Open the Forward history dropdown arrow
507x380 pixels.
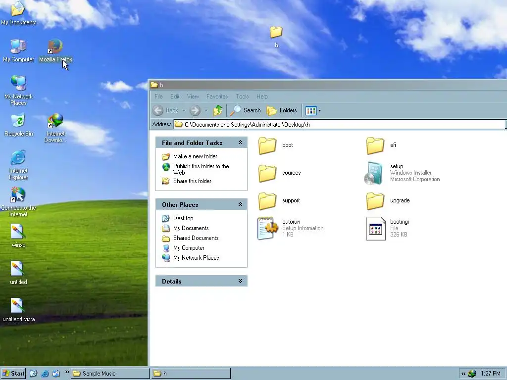coord(206,110)
